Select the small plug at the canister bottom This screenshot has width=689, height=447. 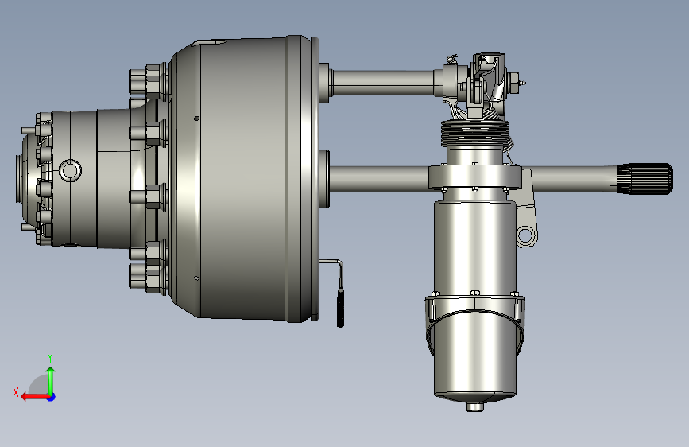(x=475, y=407)
